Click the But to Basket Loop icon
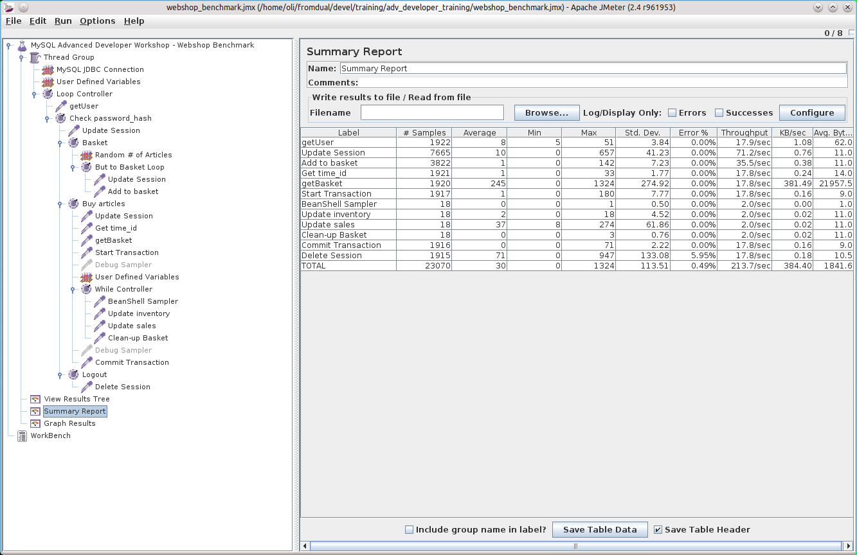857x555 pixels. [87, 167]
